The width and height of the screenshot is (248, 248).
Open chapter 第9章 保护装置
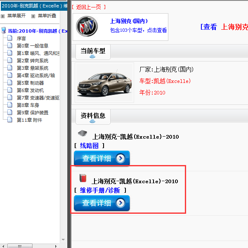(33, 113)
